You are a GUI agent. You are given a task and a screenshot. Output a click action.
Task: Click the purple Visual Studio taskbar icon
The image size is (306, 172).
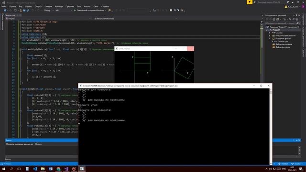(66, 169)
